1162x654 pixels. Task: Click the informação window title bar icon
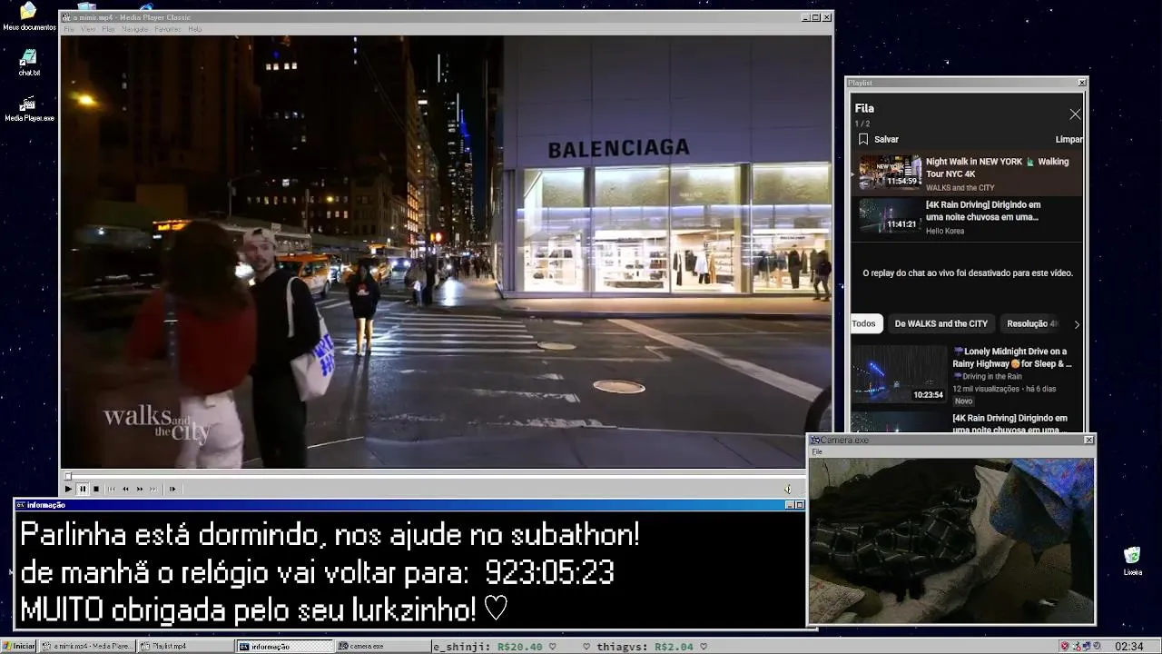tap(21, 505)
